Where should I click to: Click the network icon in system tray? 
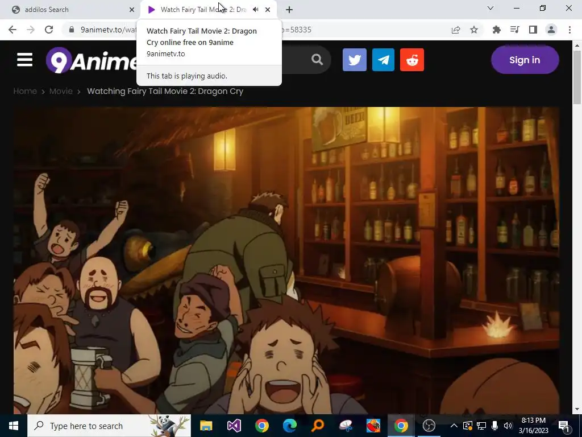[x=481, y=426]
